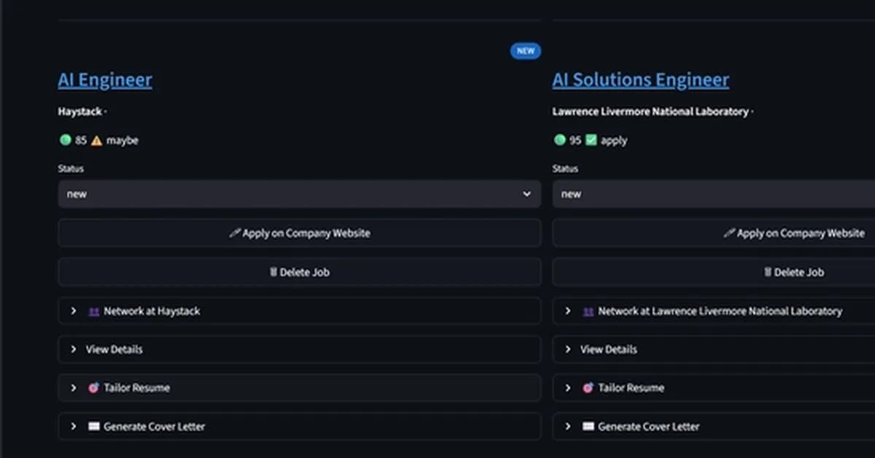Click the yellow warning maybe icon
875x458 pixels.
point(96,140)
